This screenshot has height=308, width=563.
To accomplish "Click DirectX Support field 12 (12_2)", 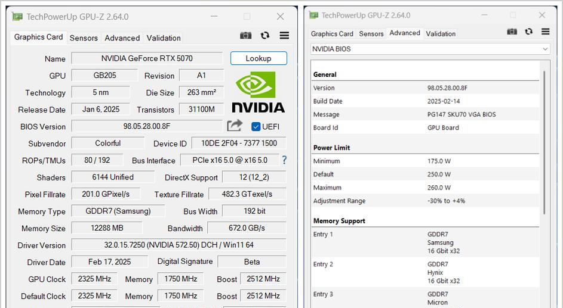I will (x=254, y=177).
